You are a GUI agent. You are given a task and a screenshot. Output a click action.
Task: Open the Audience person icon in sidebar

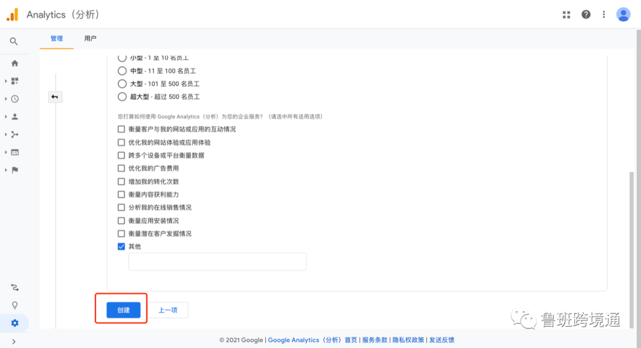click(14, 116)
